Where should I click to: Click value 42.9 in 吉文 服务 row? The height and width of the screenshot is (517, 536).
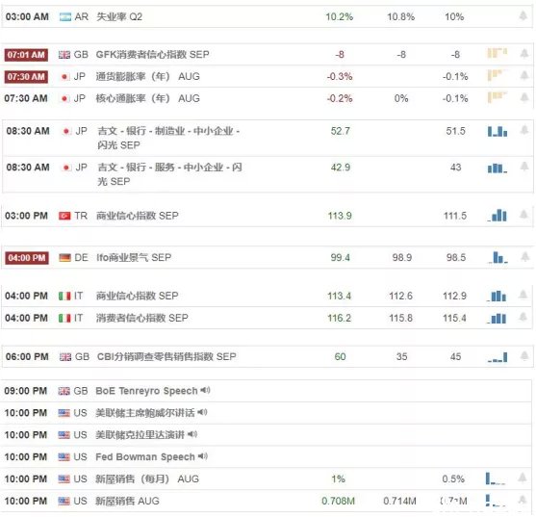[x=341, y=168]
